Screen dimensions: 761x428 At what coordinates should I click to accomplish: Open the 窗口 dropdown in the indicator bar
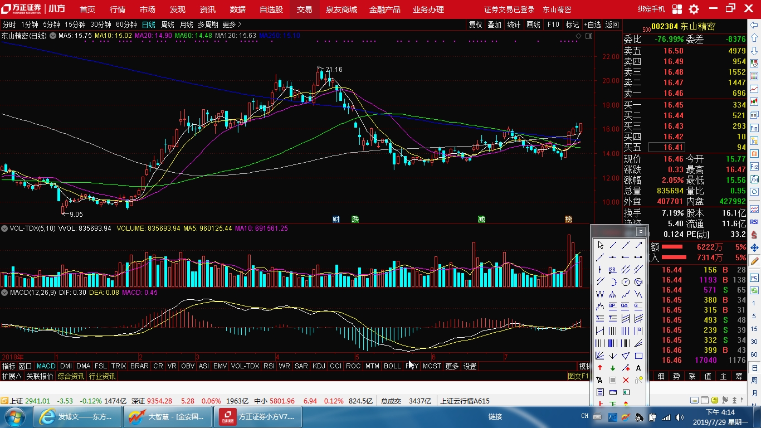(25, 366)
